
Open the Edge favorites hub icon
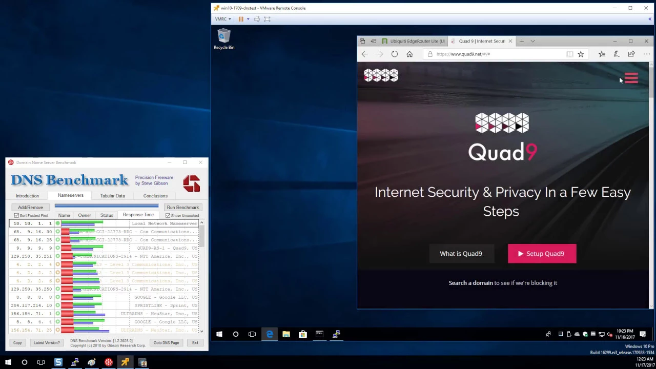602,54
